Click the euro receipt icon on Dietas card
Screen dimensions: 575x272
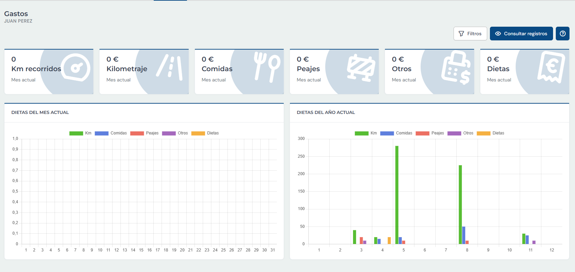[x=551, y=67]
